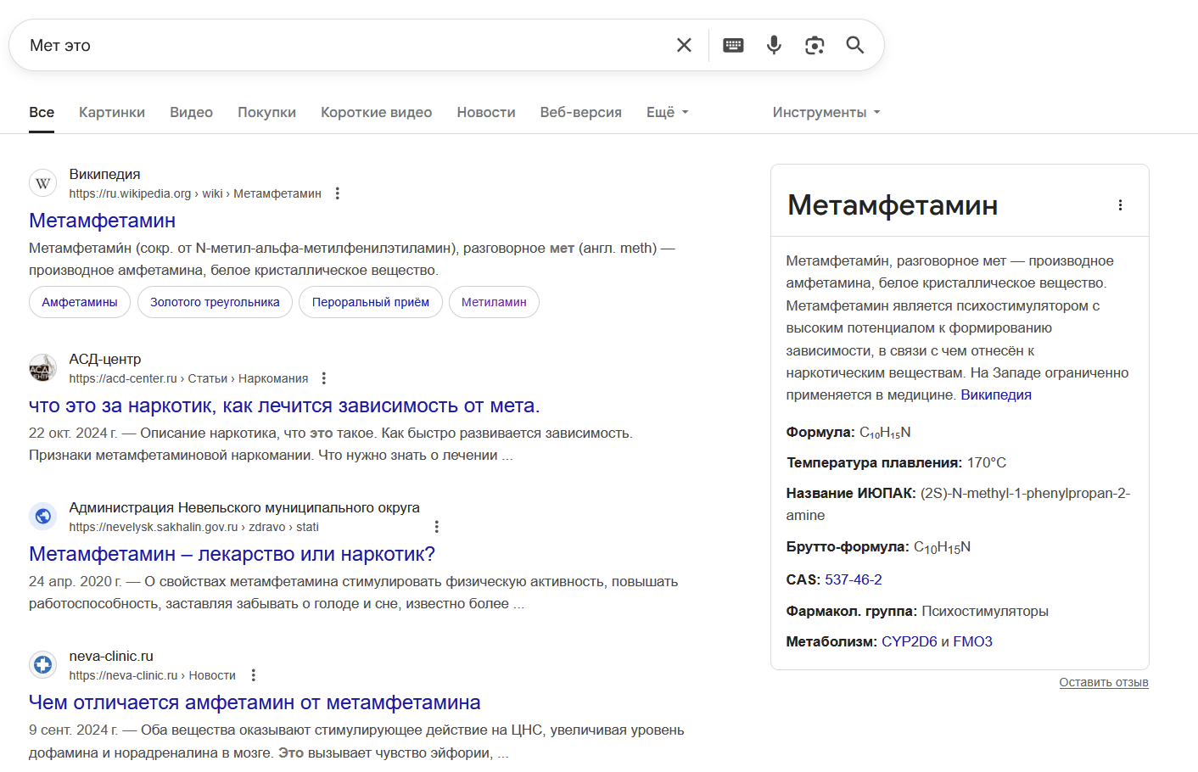Screen dimensions: 1198x772
Task: Click the neva-clinic.ru site name above its result
Action: pyautogui.click(x=111, y=656)
